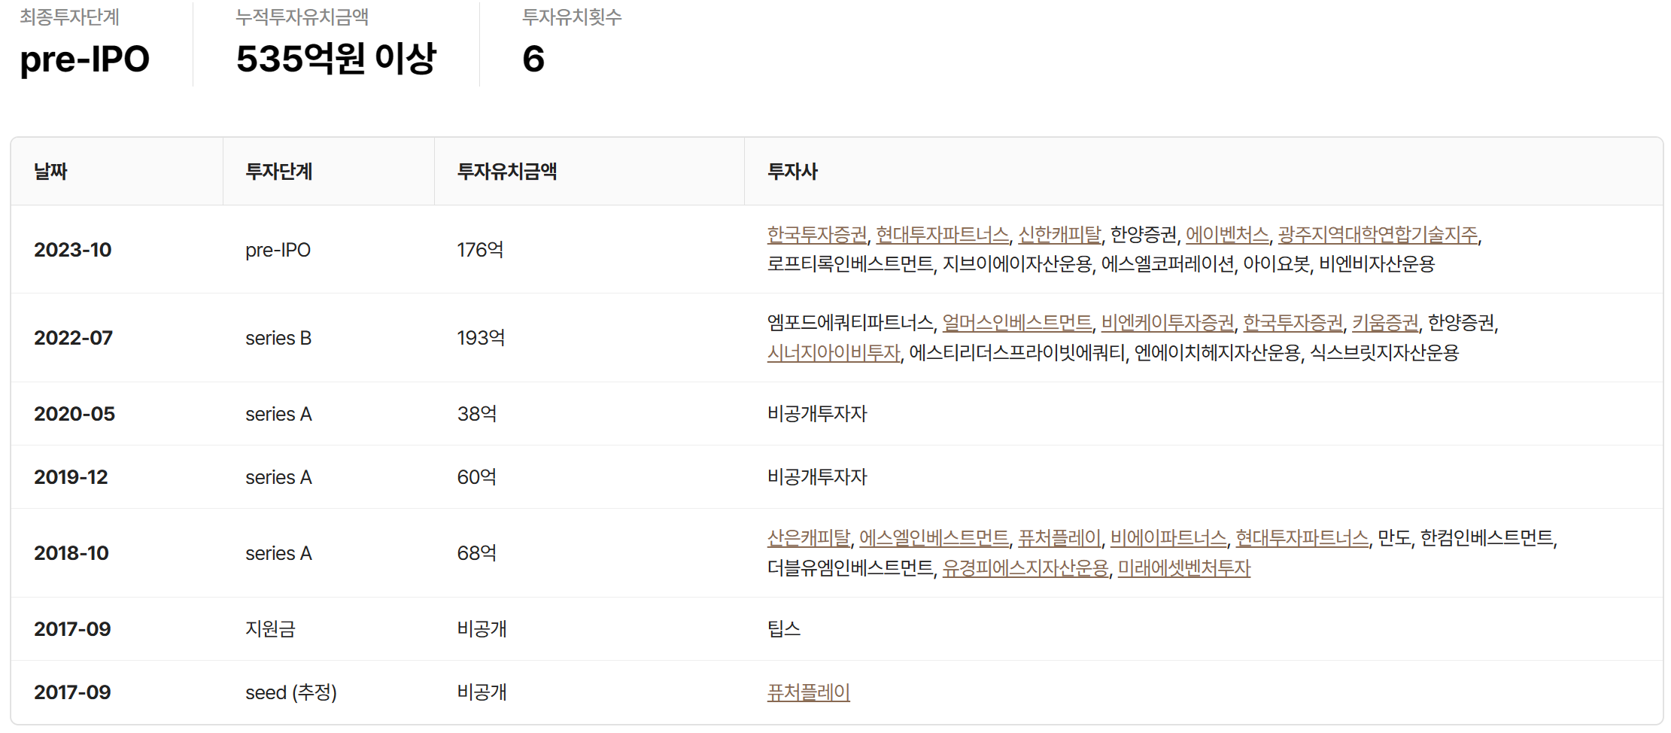The width and height of the screenshot is (1671, 733).
Task: Open the 산은캐피탈 investor link
Action: pyautogui.click(x=808, y=538)
